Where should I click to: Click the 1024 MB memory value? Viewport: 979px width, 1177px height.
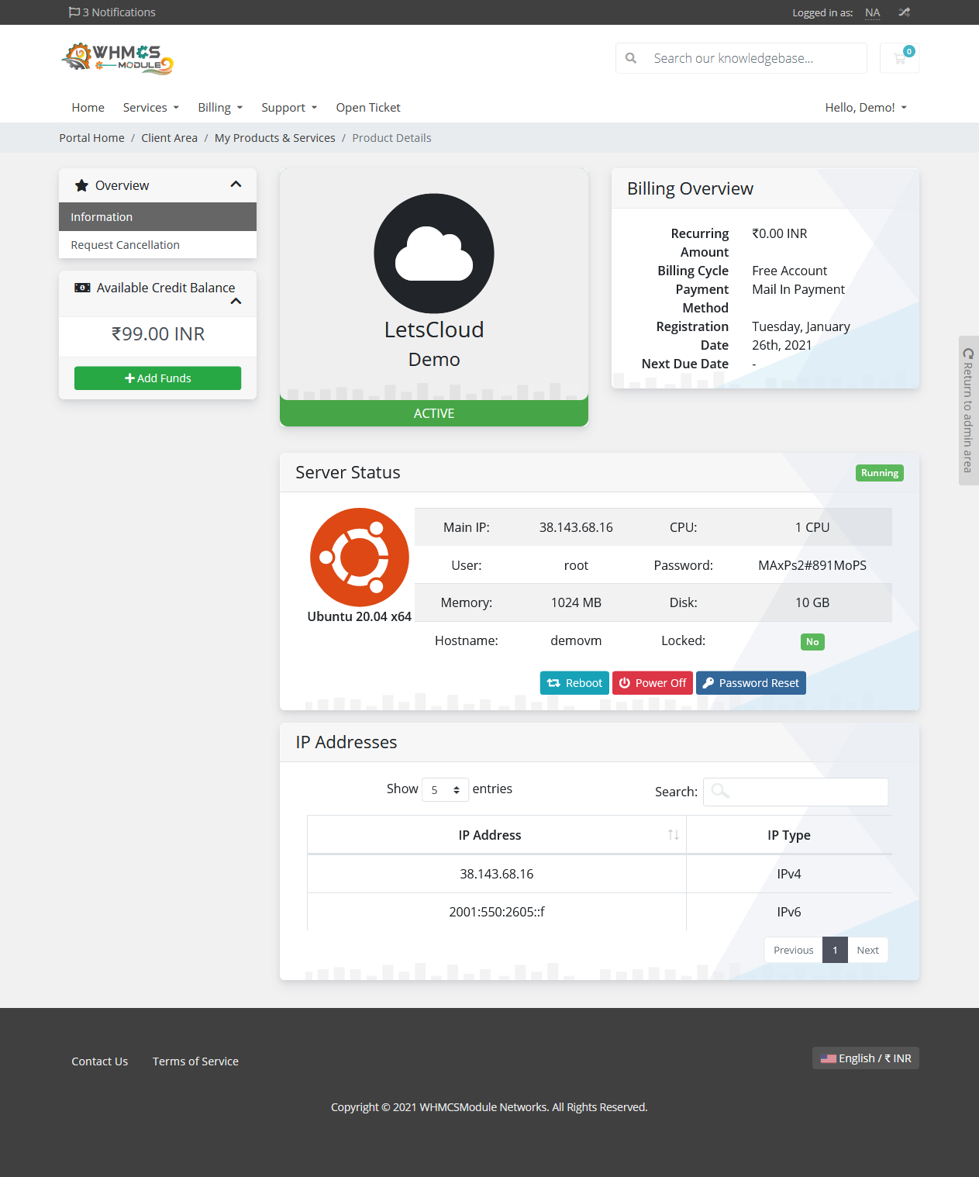click(576, 602)
